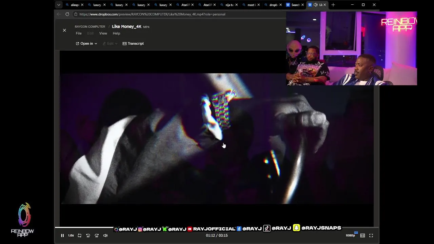
Task: Close the Dropbox file preview
Action: [x=64, y=30]
